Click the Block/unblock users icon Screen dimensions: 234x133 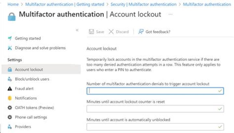[x=9, y=79]
